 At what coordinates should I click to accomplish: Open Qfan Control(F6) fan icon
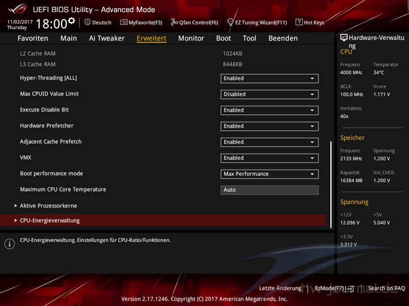coord(174,22)
